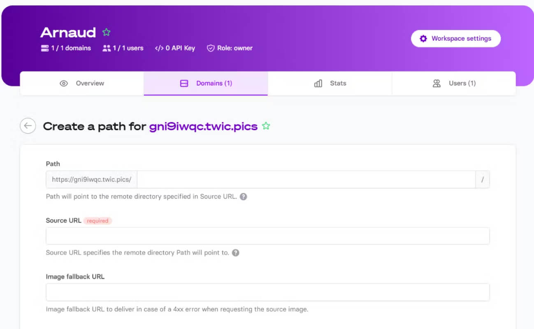Click the Stats bar chart icon
534x329 pixels.
pos(318,83)
